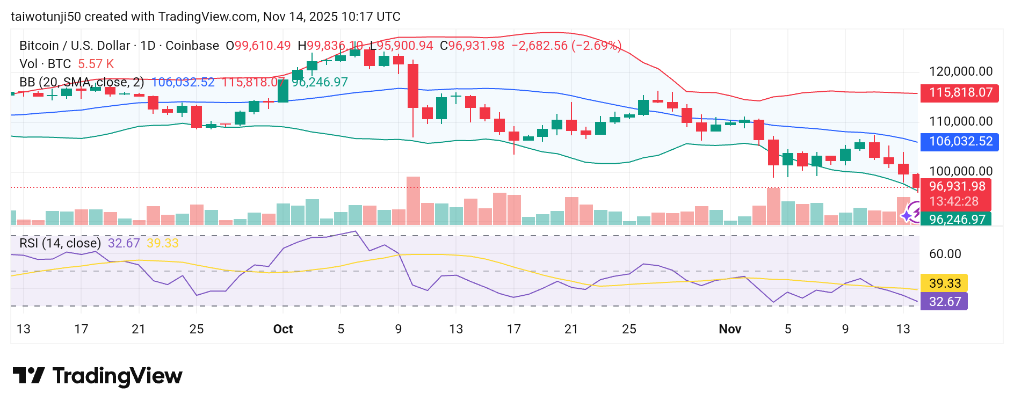The image size is (1014, 408).
Task: Click the TradingView logo
Action: click(x=97, y=376)
